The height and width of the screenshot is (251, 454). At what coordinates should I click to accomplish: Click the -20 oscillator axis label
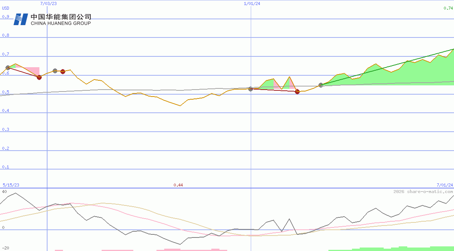pyautogui.click(x=5, y=248)
